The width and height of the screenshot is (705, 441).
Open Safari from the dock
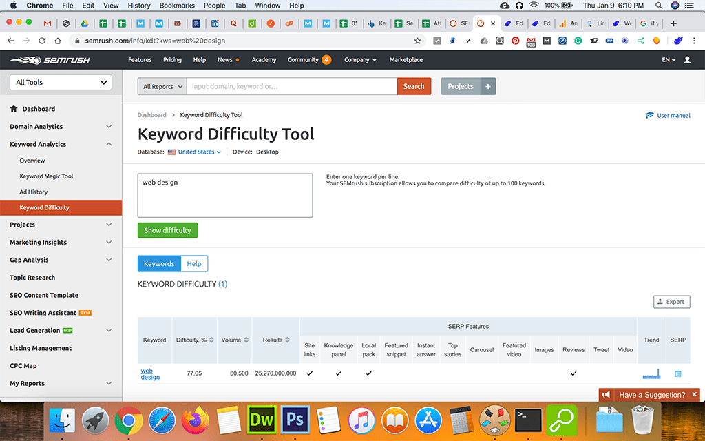pyautogui.click(x=162, y=420)
